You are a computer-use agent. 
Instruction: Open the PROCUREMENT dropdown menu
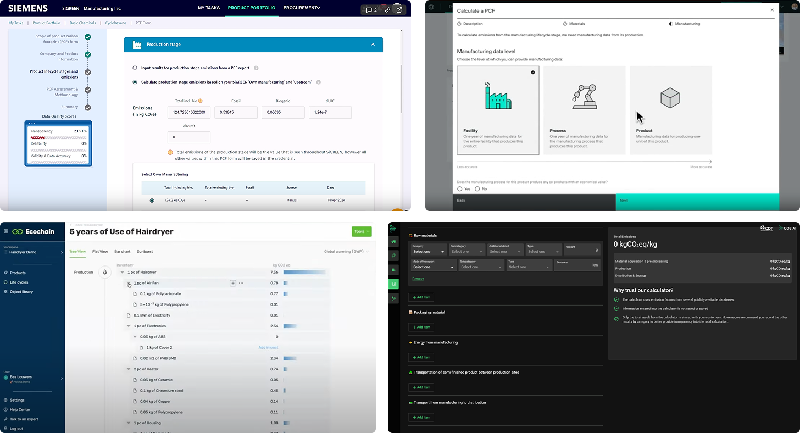click(x=302, y=8)
